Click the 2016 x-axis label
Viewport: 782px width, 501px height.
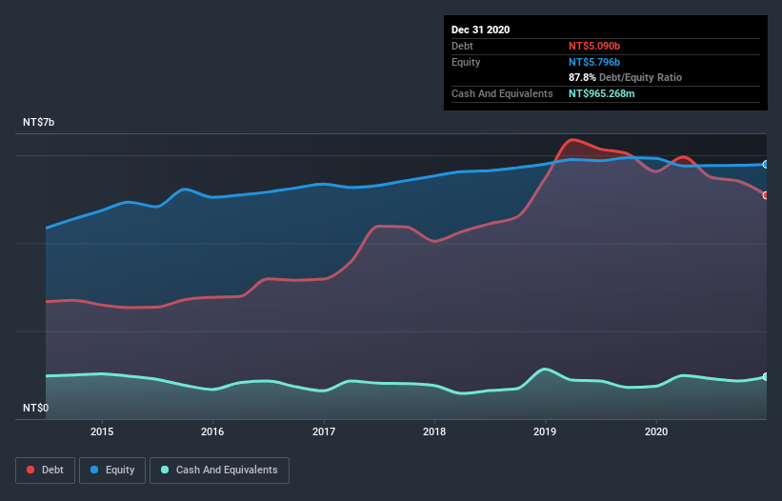212,431
